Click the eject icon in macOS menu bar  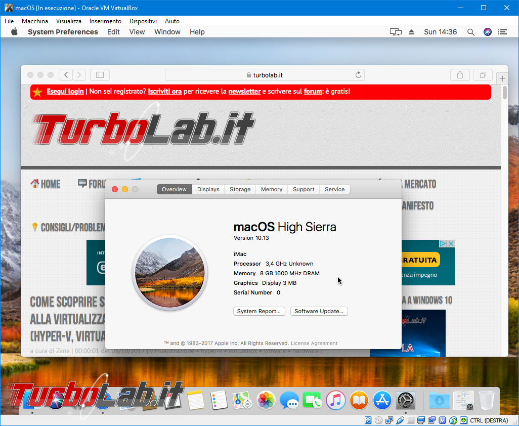tap(411, 32)
